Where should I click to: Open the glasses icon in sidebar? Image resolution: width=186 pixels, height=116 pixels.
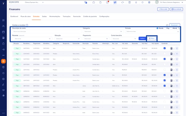3,55
